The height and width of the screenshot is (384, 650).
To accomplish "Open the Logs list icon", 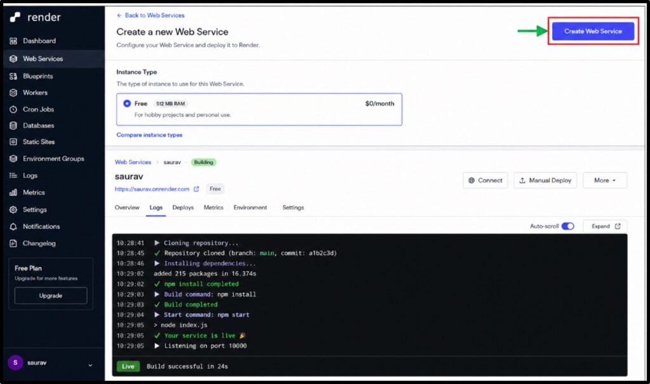I will tap(13, 176).
